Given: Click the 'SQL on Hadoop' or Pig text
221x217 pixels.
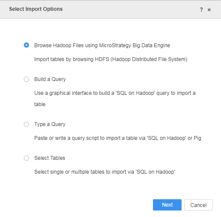Looking at the screenshot, I should (x=174, y=138).
